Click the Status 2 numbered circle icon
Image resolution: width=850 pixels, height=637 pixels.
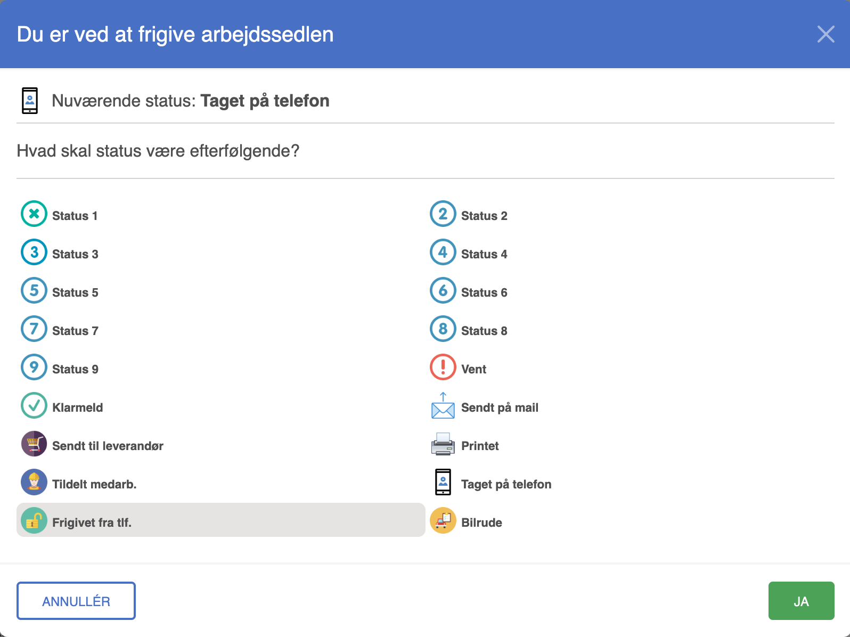coord(443,214)
